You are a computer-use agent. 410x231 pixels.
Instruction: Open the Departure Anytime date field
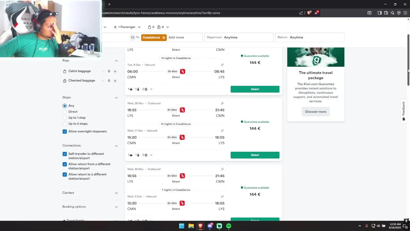point(239,38)
